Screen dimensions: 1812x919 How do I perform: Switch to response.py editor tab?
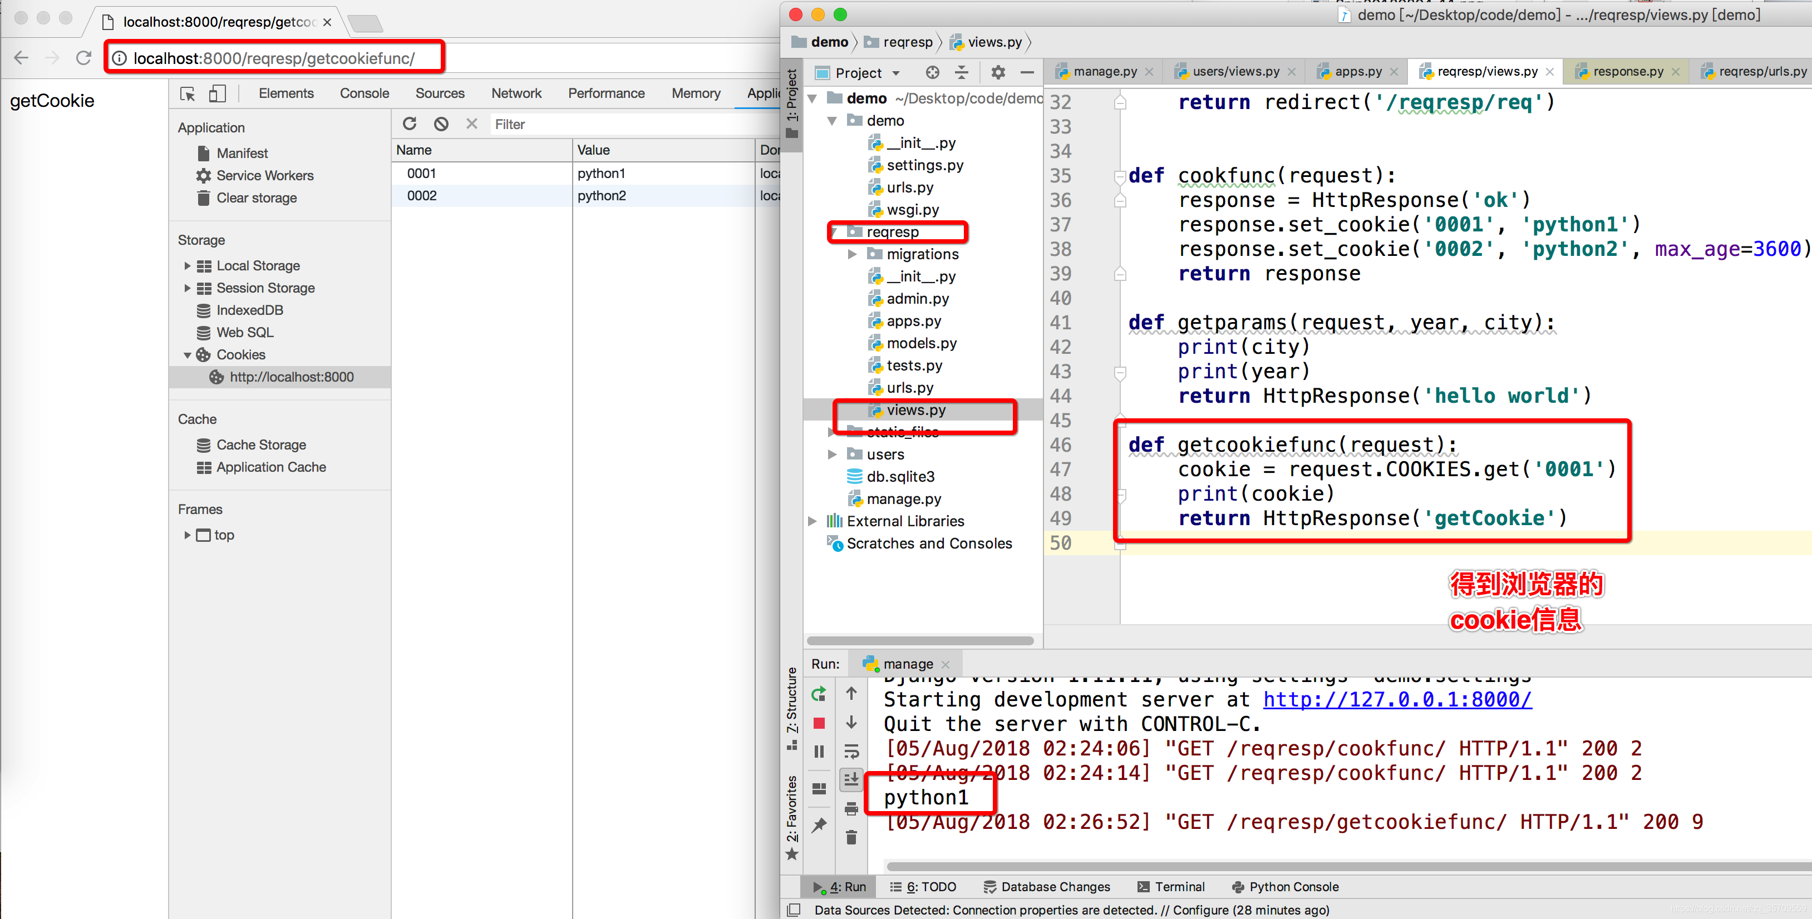coord(1628,72)
